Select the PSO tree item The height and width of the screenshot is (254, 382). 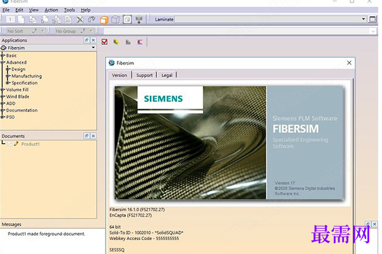(11, 117)
